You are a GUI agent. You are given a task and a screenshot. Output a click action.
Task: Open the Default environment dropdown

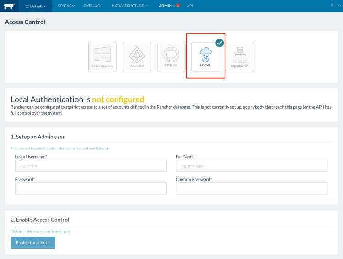35,6
